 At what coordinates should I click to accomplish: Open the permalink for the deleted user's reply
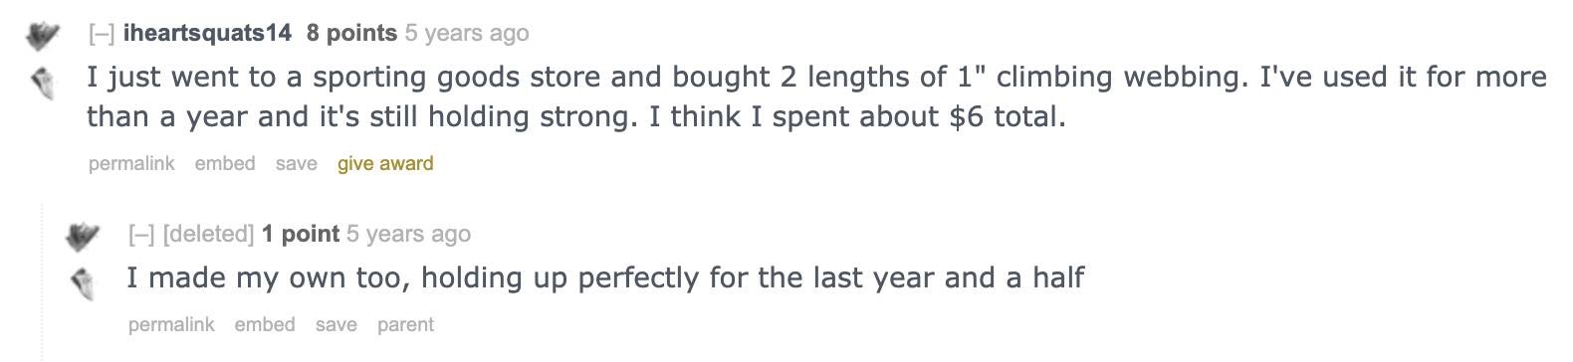[171, 324]
